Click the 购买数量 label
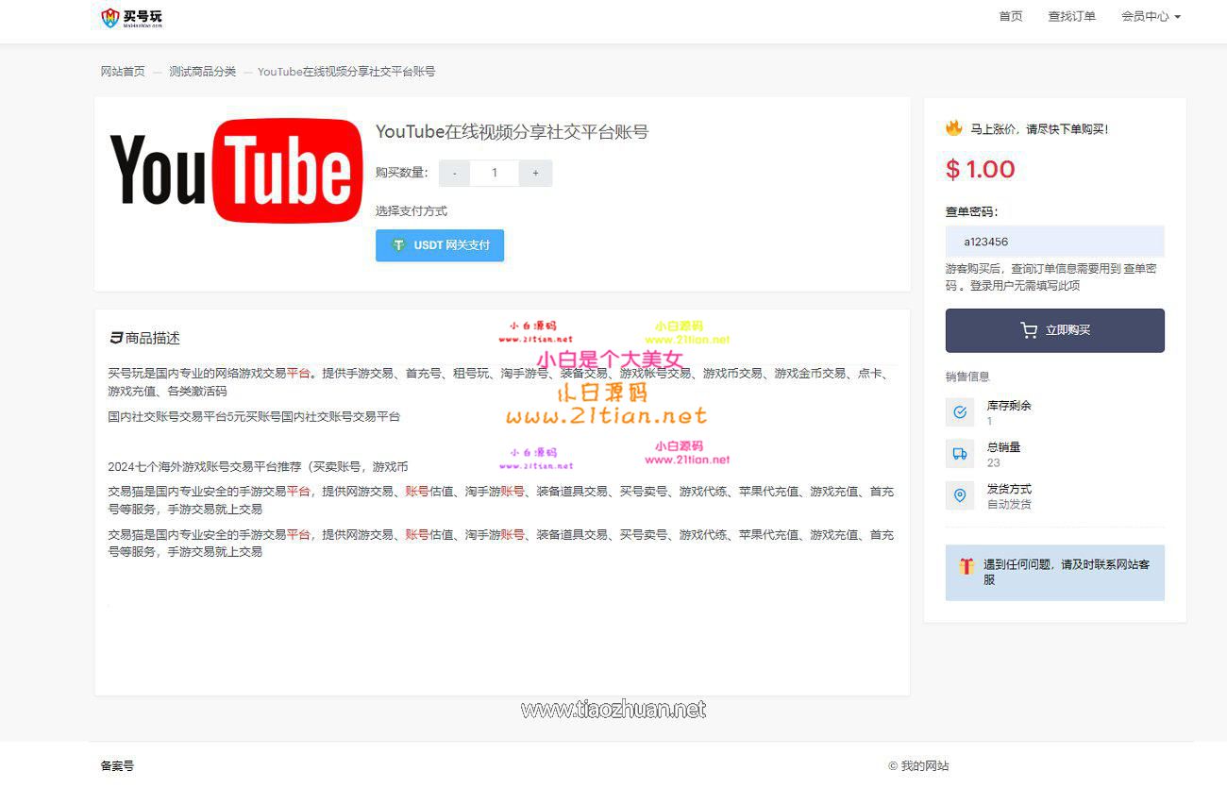This screenshot has height=787, width=1227. (402, 173)
